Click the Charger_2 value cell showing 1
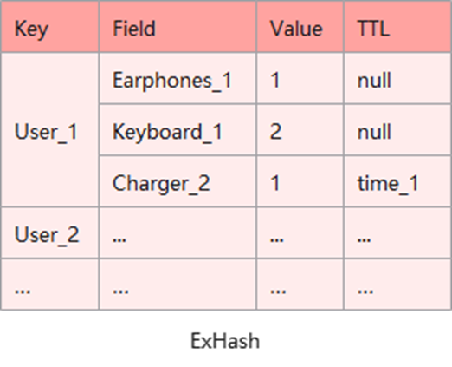 pyautogui.click(x=300, y=181)
